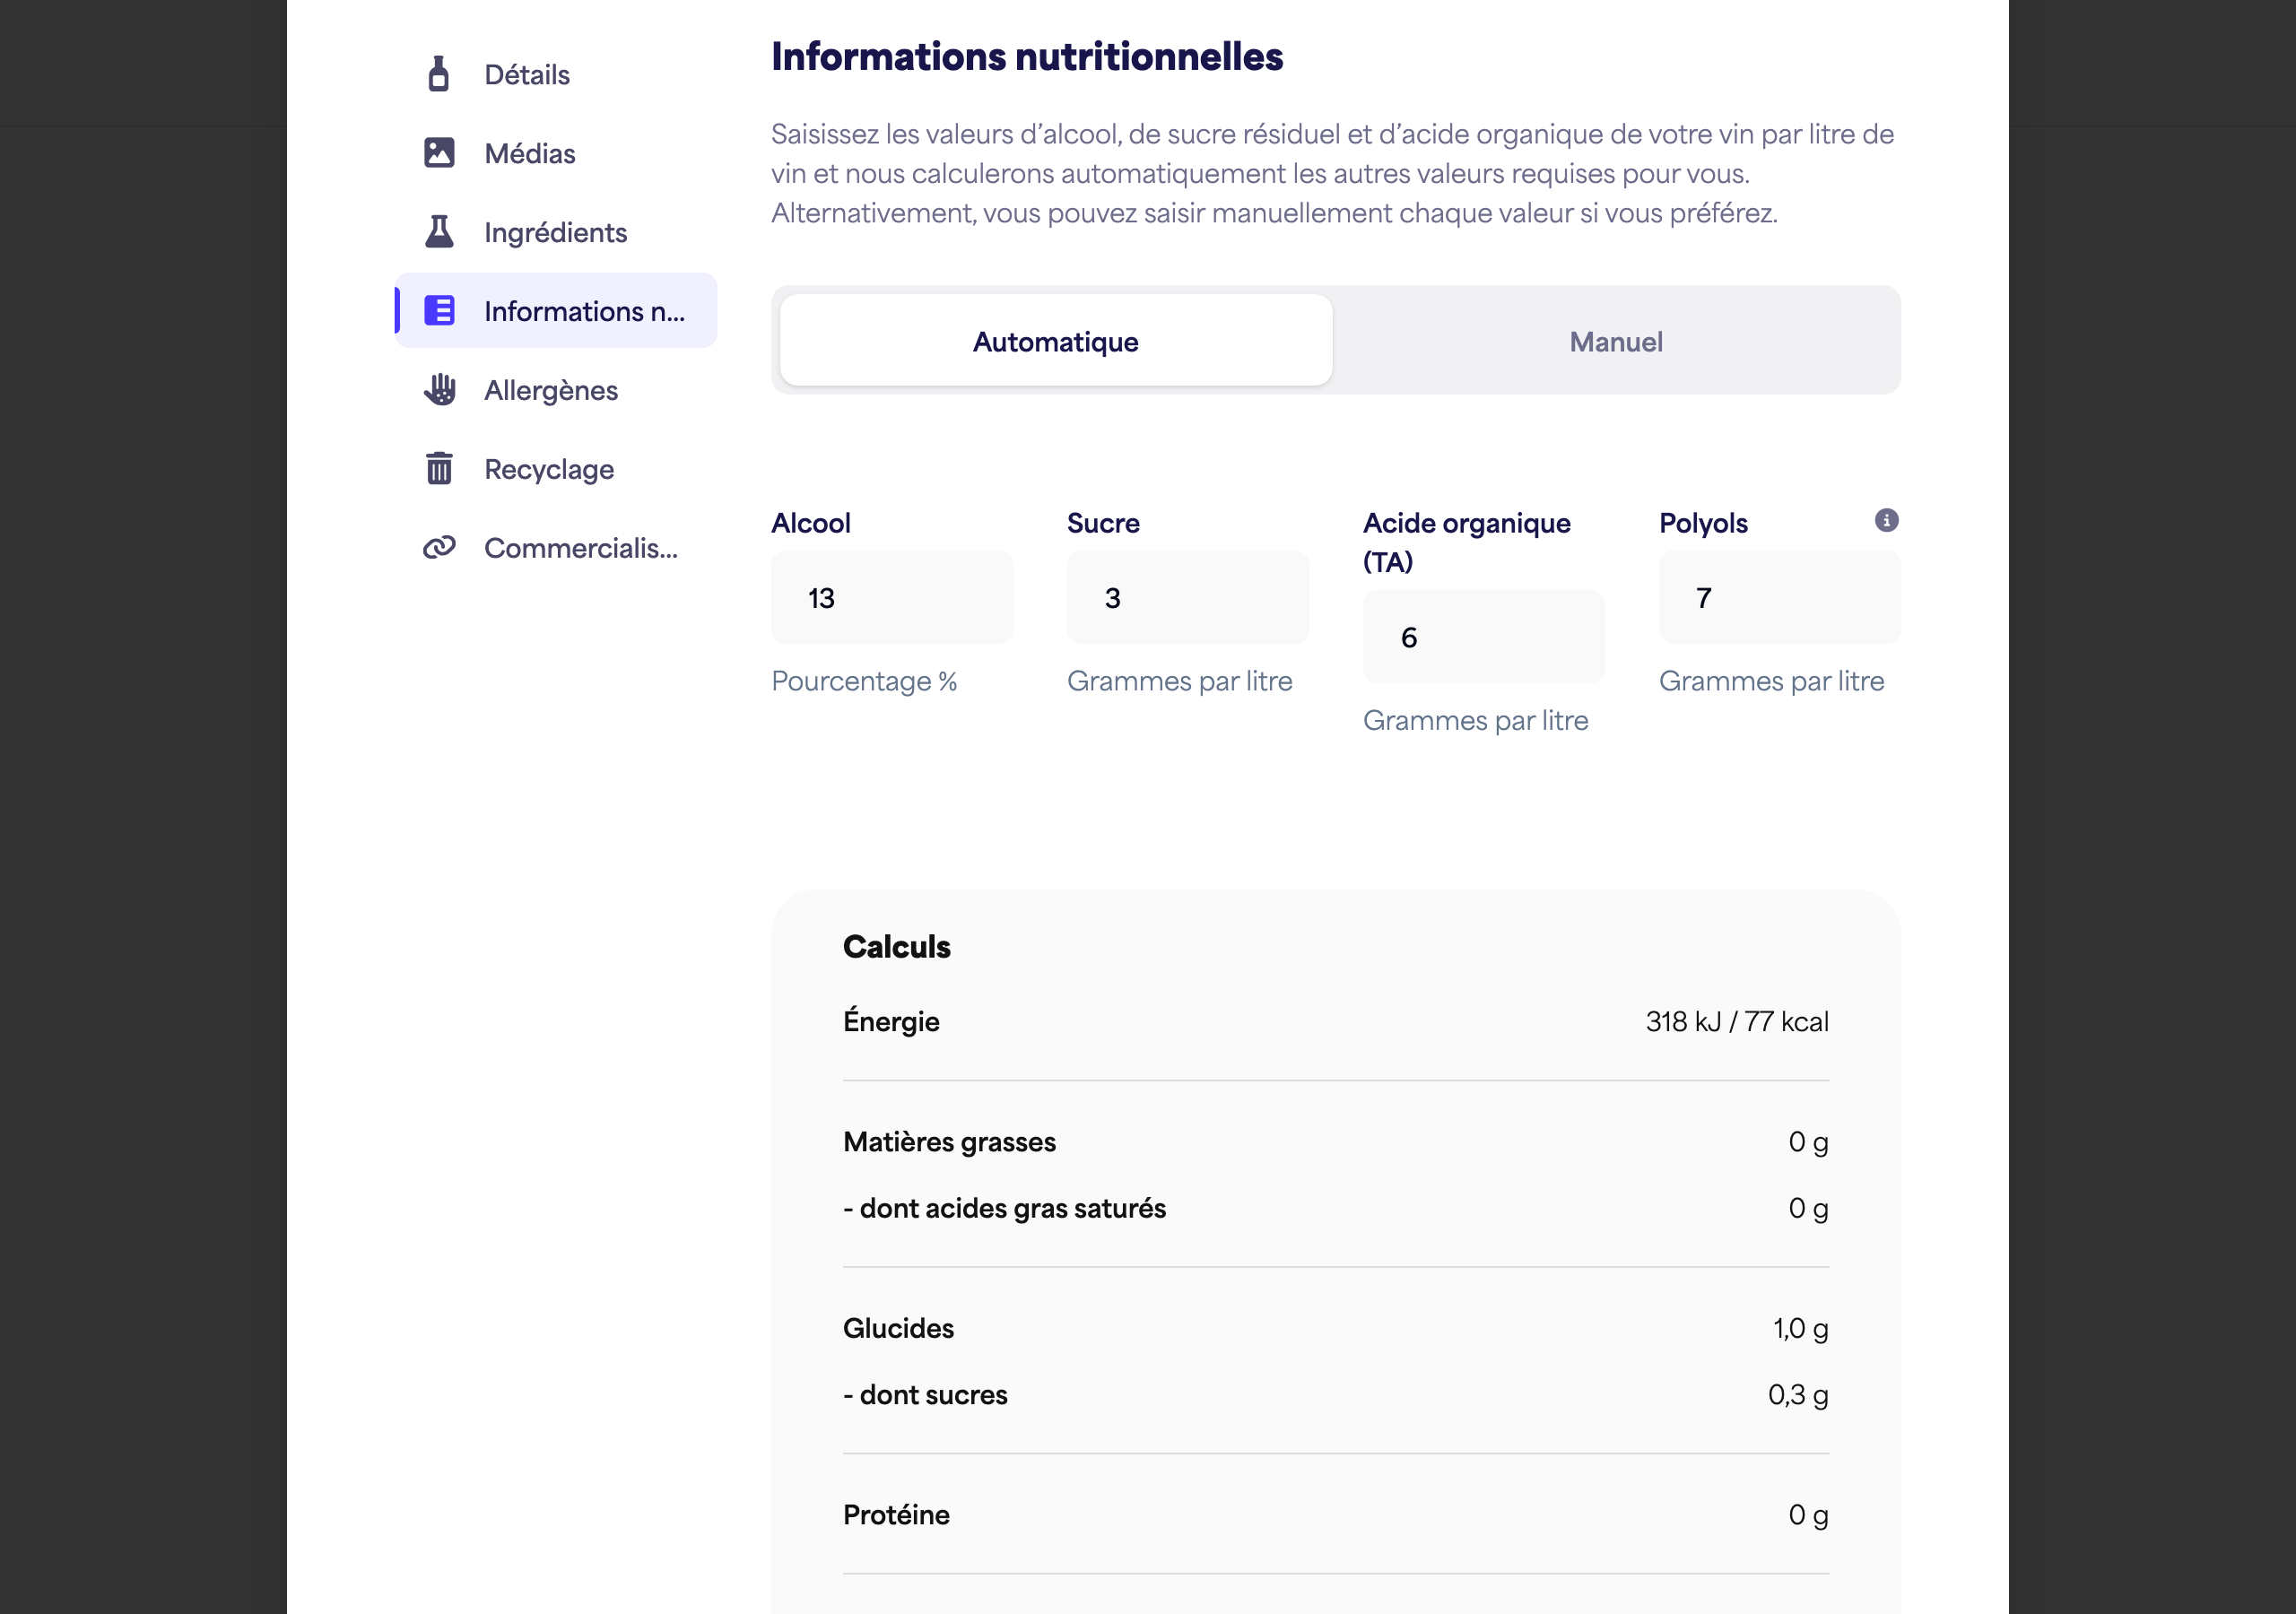The width and height of the screenshot is (2296, 1614).
Task: Click the Alcool percentage field
Action: click(x=892, y=598)
